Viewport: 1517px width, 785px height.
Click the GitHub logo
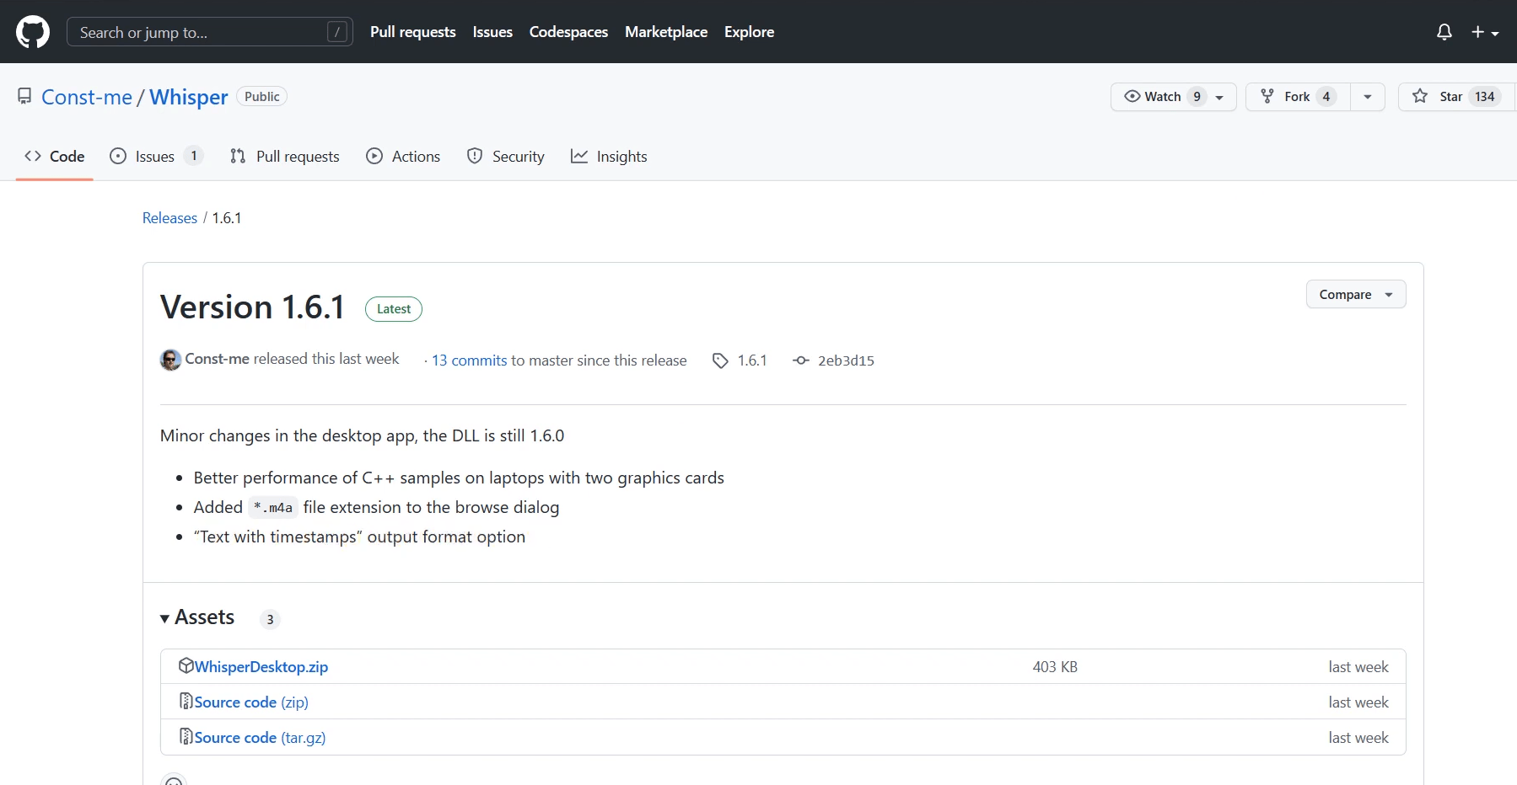(x=32, y=32)
